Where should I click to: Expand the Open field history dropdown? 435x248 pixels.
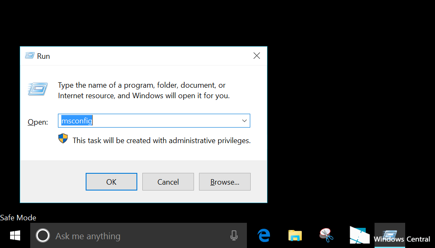click(244, 120)
